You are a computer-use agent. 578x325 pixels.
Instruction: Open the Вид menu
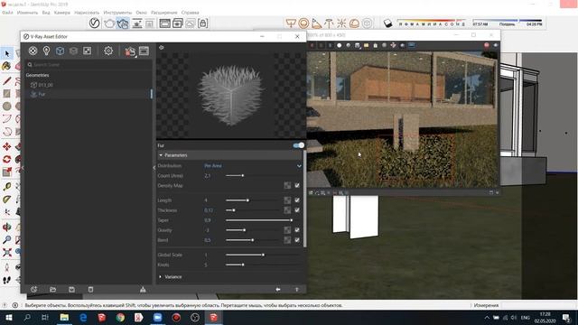click(46, 13)
